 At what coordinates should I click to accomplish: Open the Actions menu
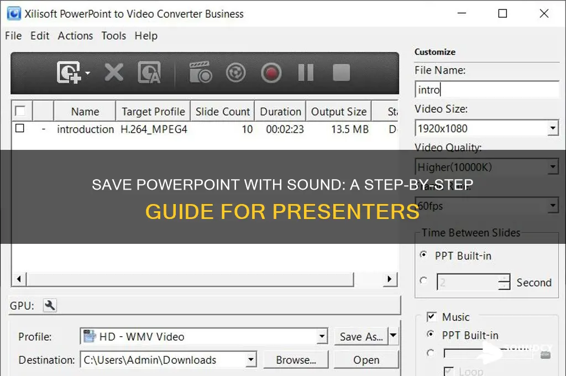click(75, 36)
